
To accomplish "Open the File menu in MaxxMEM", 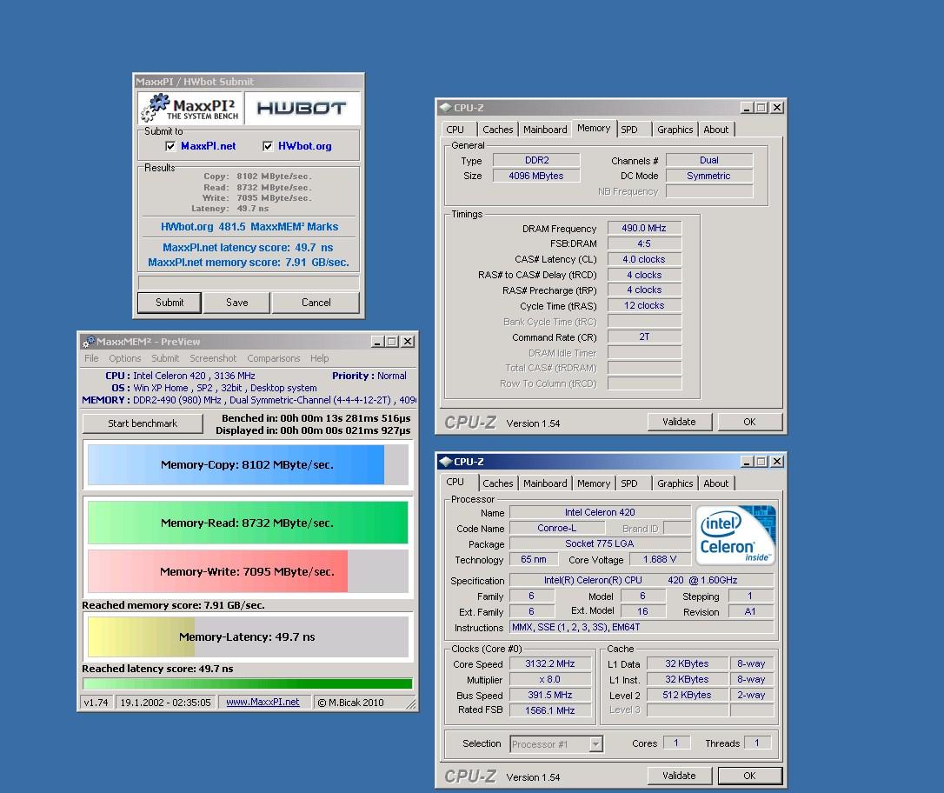I will click(x=91, y=358).
